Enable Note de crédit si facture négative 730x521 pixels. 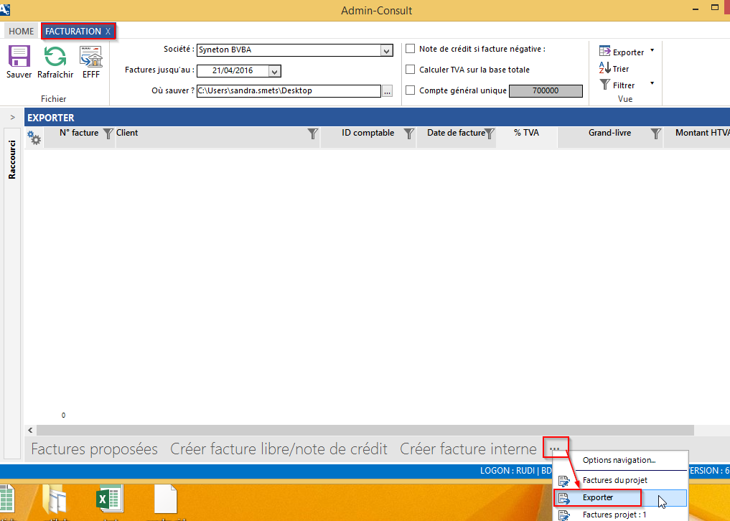pos(411,49)
